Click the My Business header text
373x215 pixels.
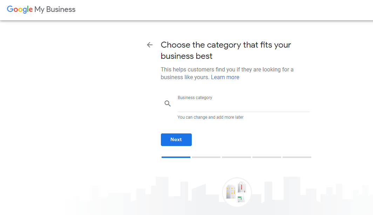point(55,9)
